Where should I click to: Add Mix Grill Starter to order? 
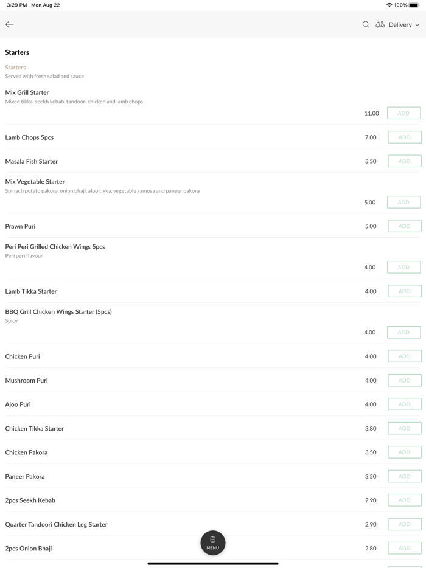(x=403, y=113)
